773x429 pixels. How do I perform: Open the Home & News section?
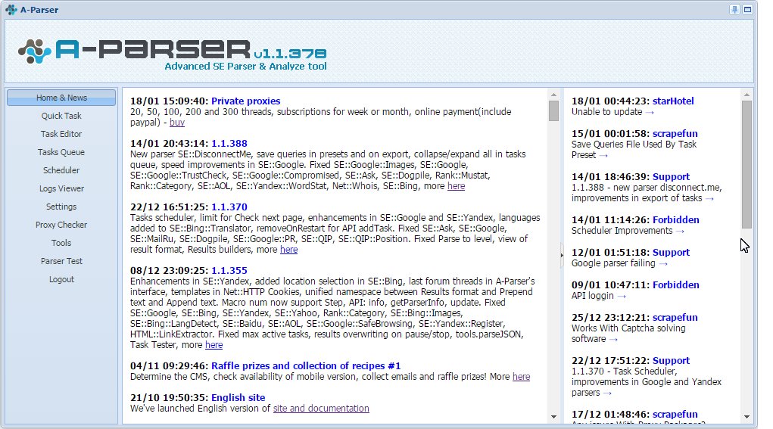point(61,98)
